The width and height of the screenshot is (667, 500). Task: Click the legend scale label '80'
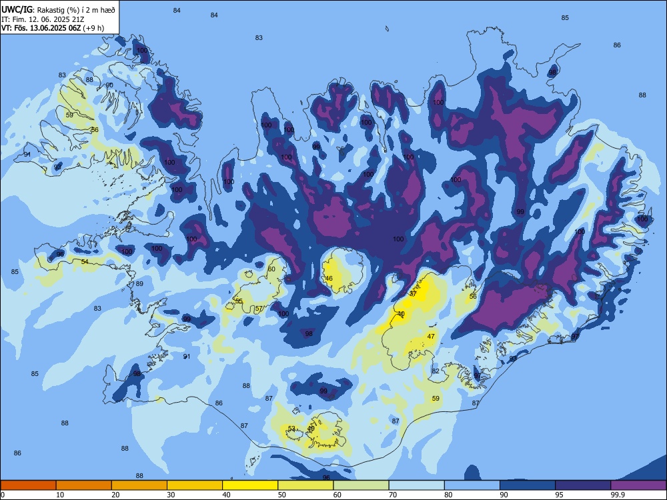448,495
